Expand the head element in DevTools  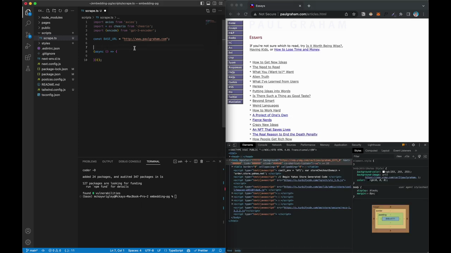coord(230,156)
